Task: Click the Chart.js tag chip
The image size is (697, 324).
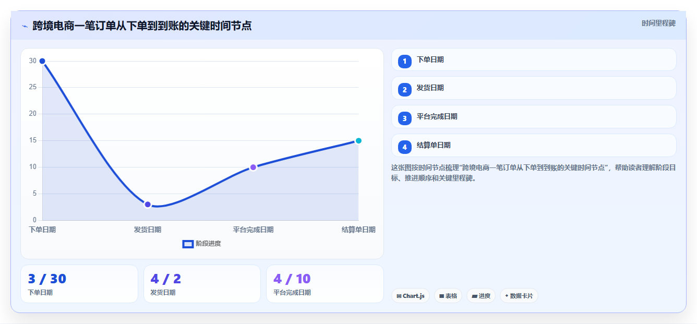Action: tap(411, 296)
